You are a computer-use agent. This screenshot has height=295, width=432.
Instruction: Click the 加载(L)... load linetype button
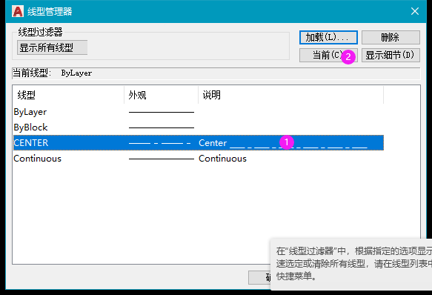click(328, 37)
